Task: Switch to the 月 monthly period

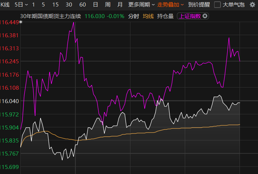Action: point(120,5)
